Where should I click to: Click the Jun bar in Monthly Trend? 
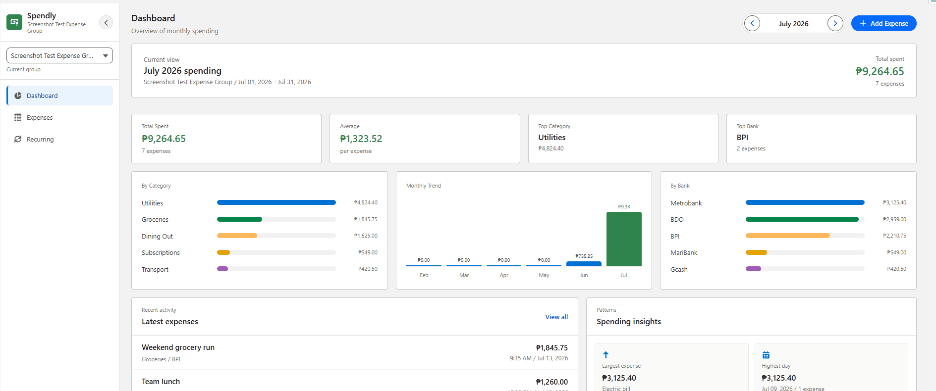584,264
